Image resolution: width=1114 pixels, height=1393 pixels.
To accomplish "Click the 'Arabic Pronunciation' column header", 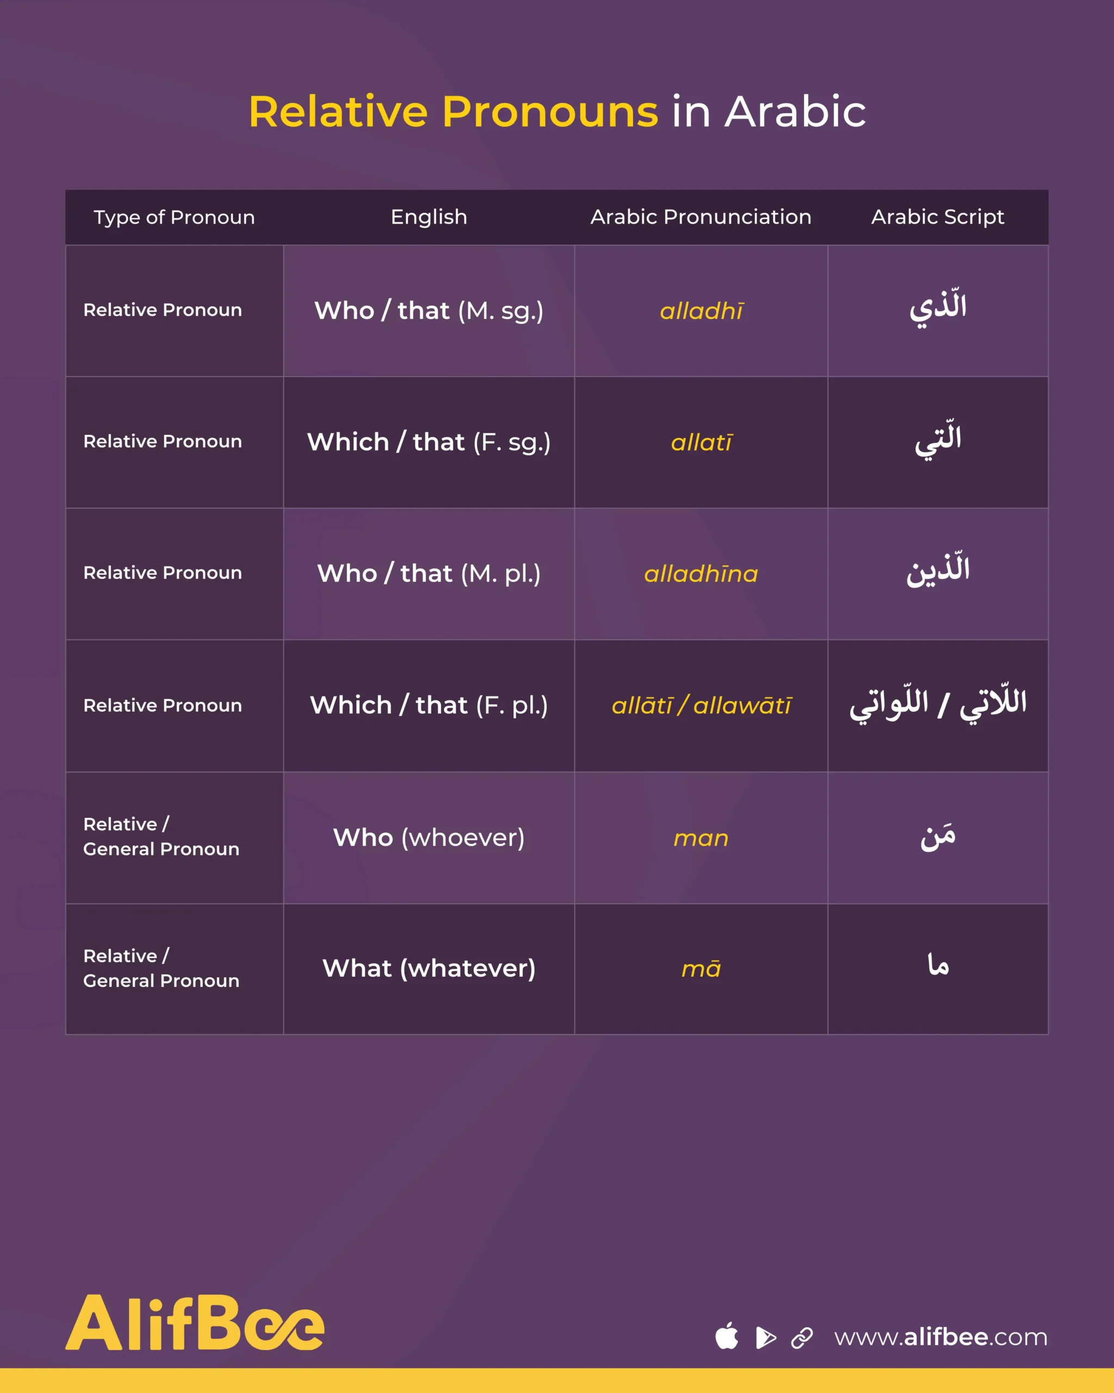I will [701, 217].
